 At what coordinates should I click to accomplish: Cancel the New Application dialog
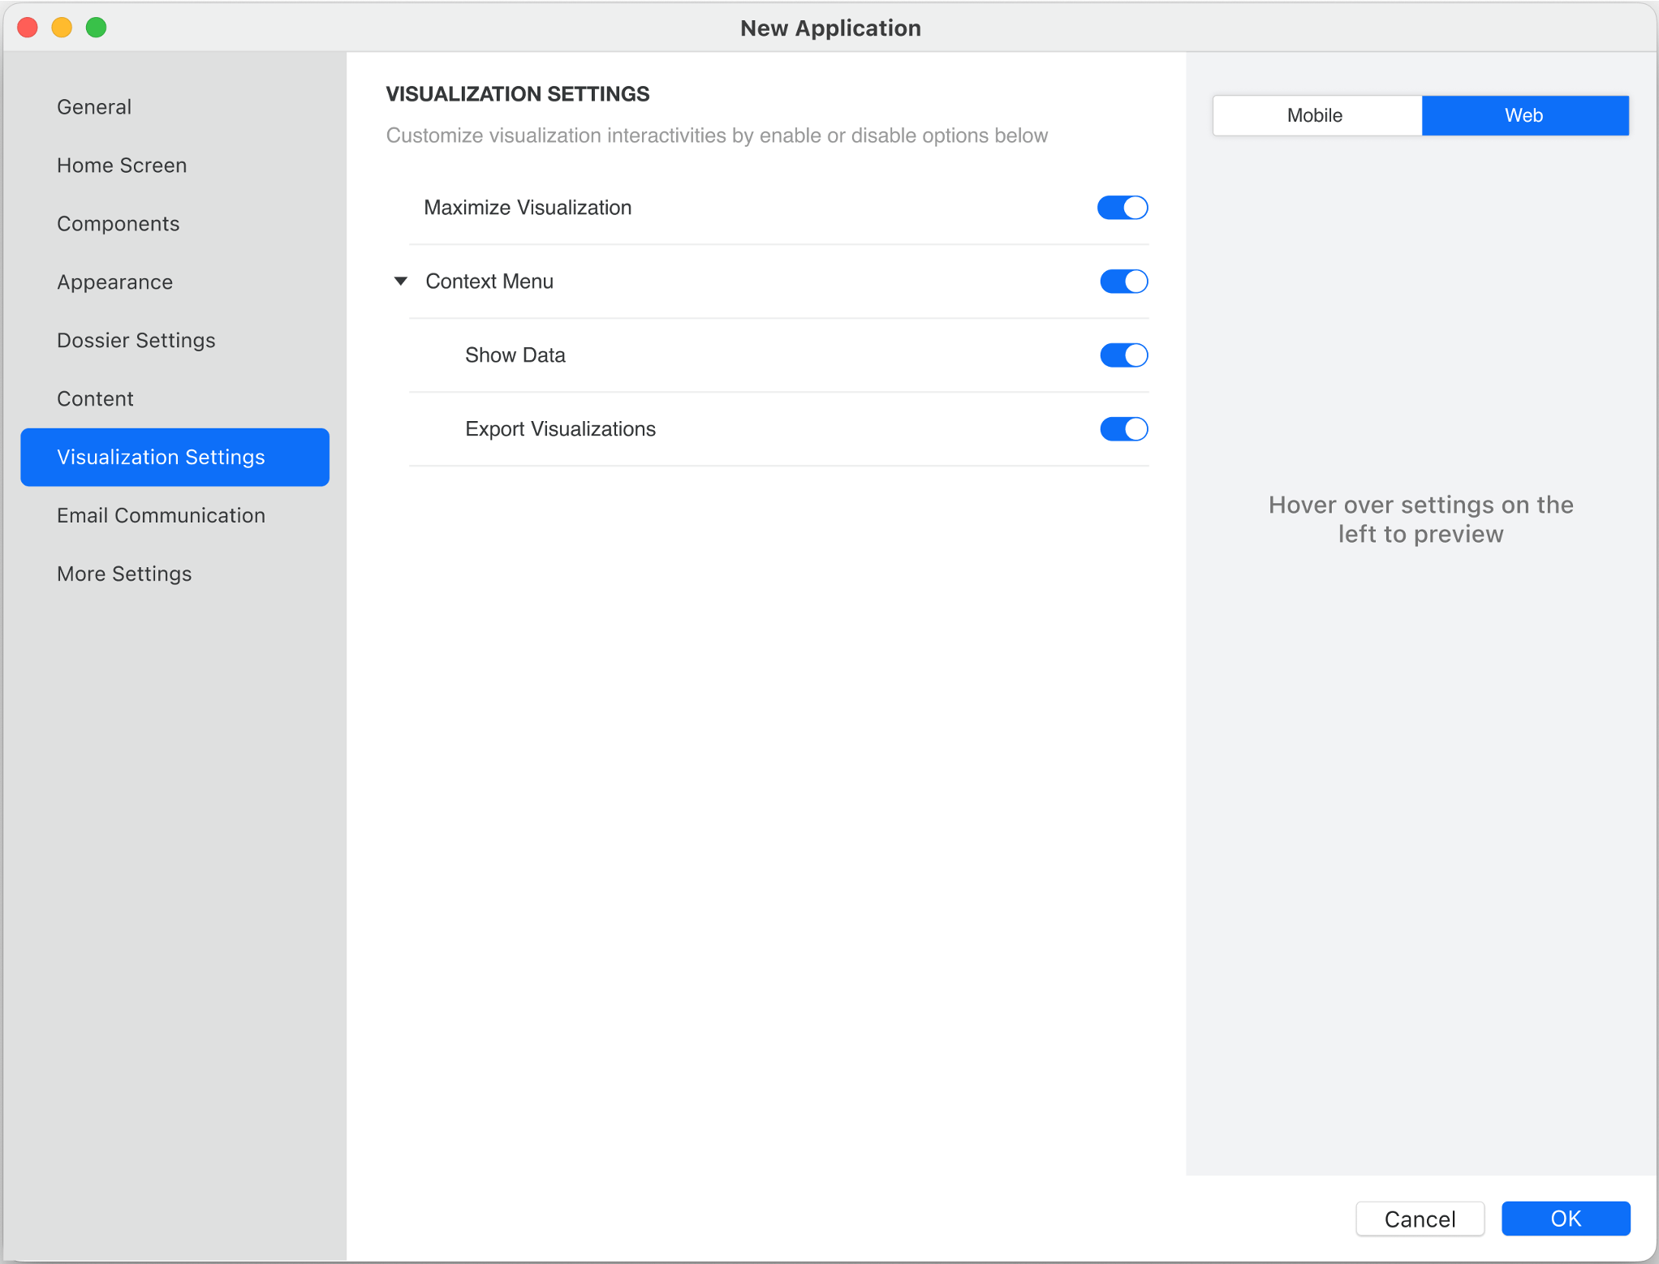pos(1419,1219)
